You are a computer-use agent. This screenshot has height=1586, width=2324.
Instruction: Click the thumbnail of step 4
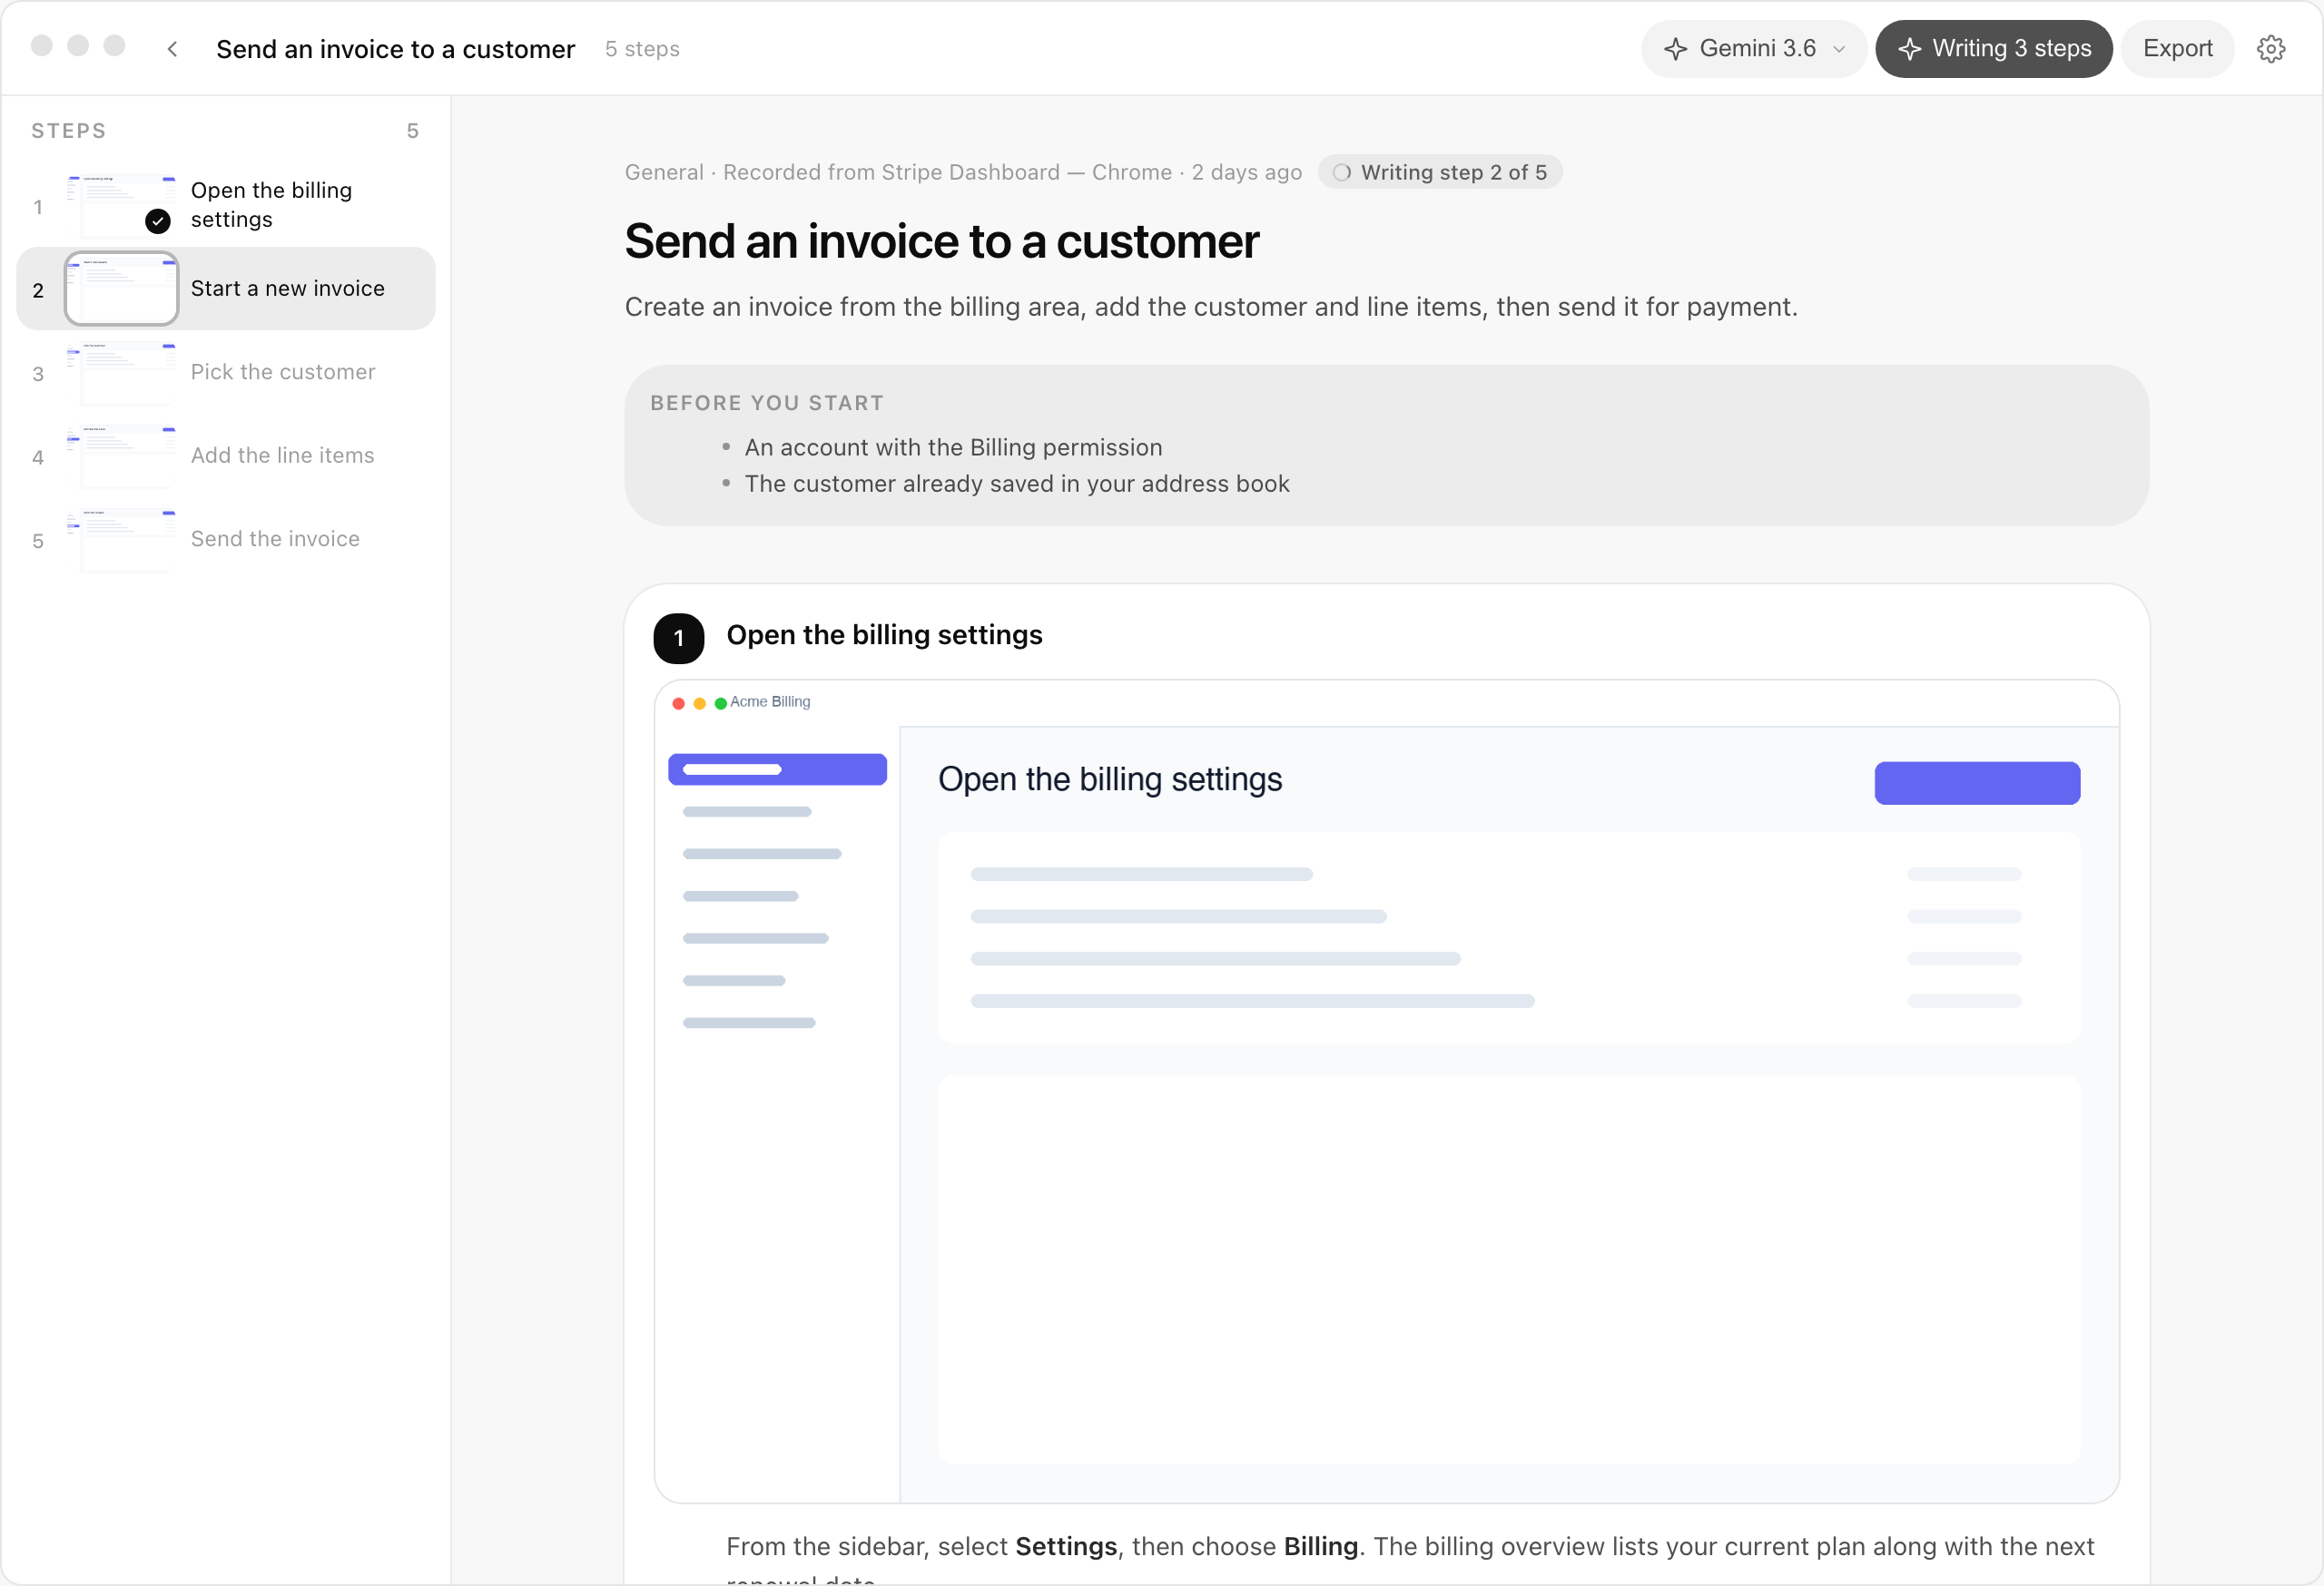pyautogui.click(x=121, y=455)
